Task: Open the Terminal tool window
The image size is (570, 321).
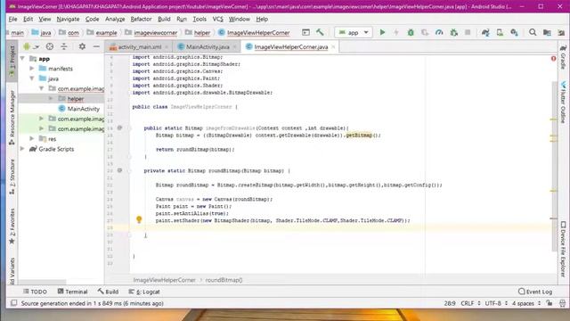Action: tap(72, 292)
